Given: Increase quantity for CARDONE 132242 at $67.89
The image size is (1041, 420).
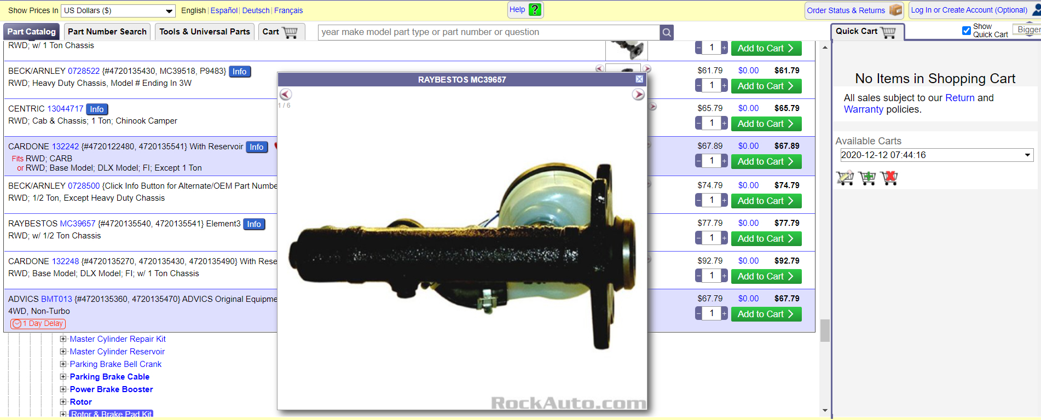Looking at the screenshot, I should tap(724, 161).
